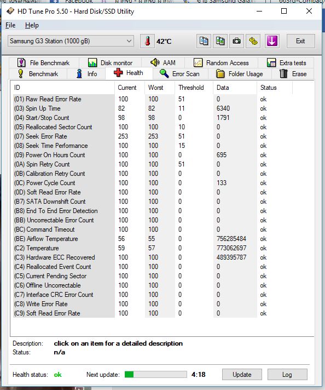Select the Health tab

[129, 73]
